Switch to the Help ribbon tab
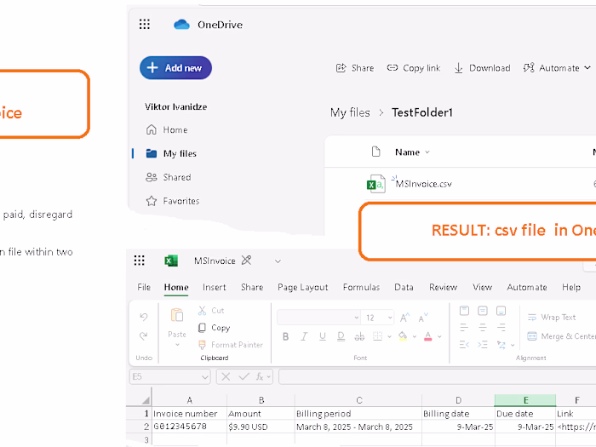Viewport: 596px width, 447px height. 571,288
